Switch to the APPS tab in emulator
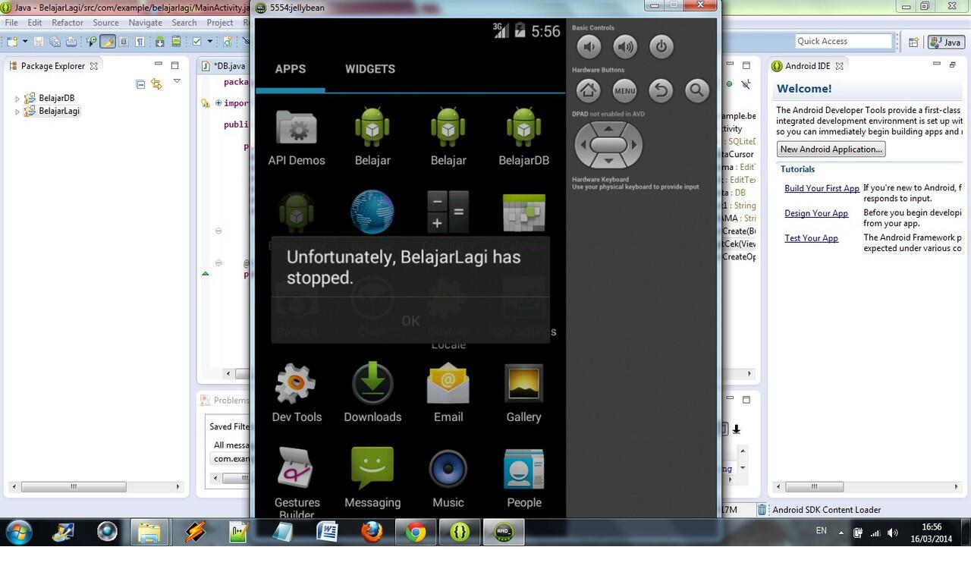The width and height of the screenshot is (971, 569). (x=291, y=69)
